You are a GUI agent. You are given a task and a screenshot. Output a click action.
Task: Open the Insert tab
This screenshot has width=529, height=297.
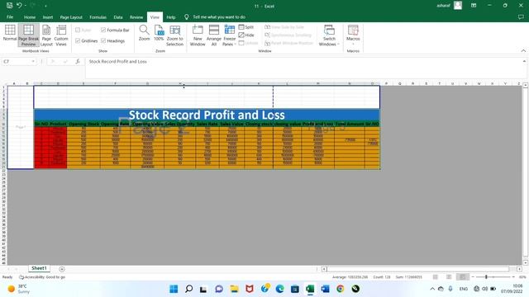(x=48, y=16)
